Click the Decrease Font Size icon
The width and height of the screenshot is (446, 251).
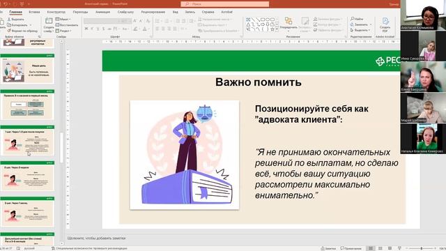click(141, 21)
